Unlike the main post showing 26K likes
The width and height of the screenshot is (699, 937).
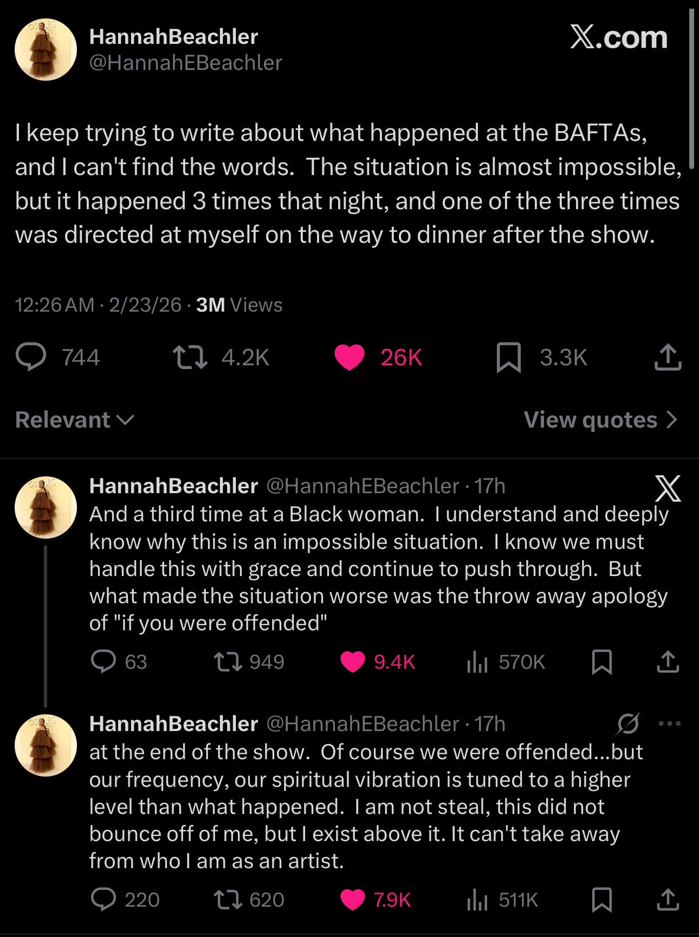pos(349,358)
